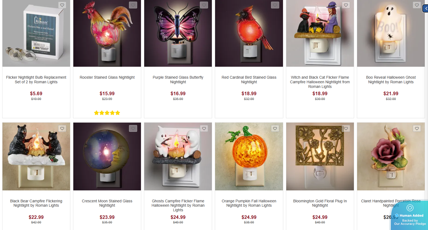Open the Rooster Stained Glass Nightlight link
Image resolution: width=428 pixels, height=230 pixels.
[107, 78]
